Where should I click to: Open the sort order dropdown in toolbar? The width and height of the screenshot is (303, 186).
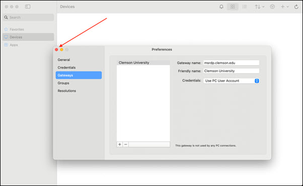[x=259, y=7]
